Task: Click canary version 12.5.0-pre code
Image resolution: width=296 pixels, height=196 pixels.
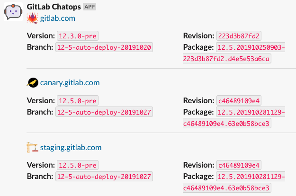Action: (x=78, y=100)
